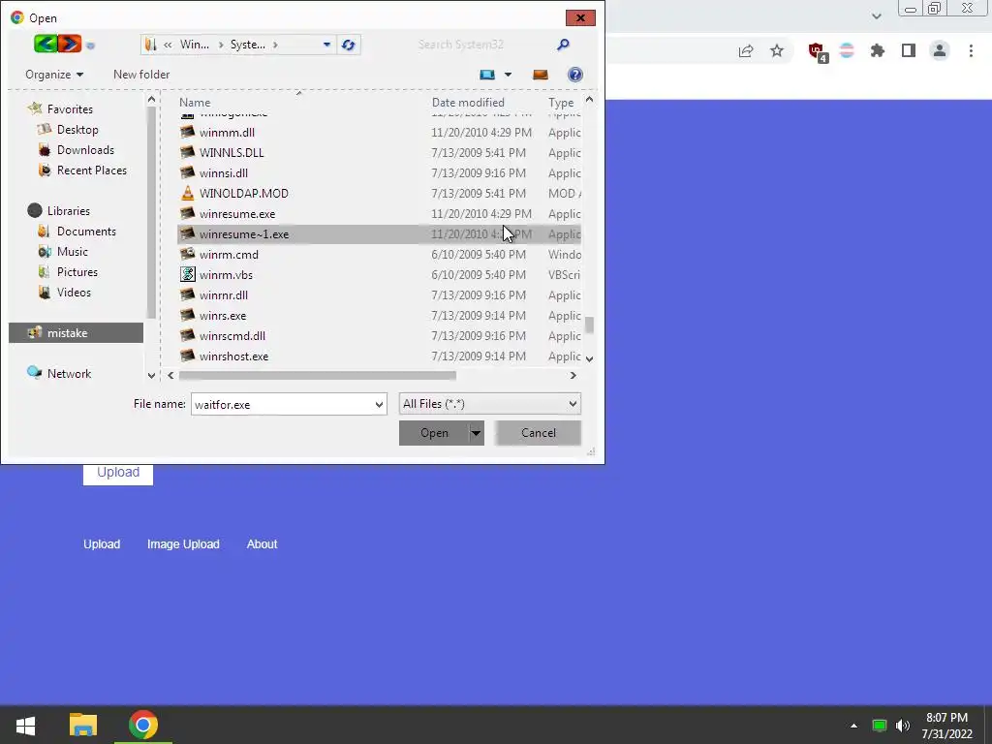This screenshot has height=744, width=992.
Task: Click the striped flag extension icon
Action: pos(847,50)
